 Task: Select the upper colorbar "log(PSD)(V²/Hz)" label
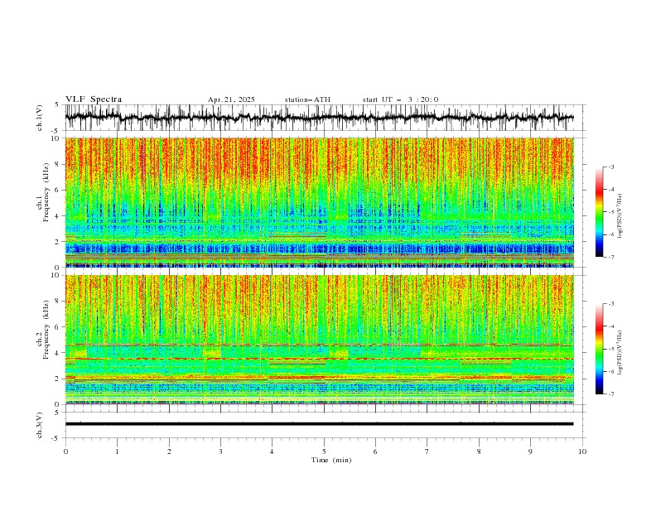pyautogui.click(x=620, y=216)
